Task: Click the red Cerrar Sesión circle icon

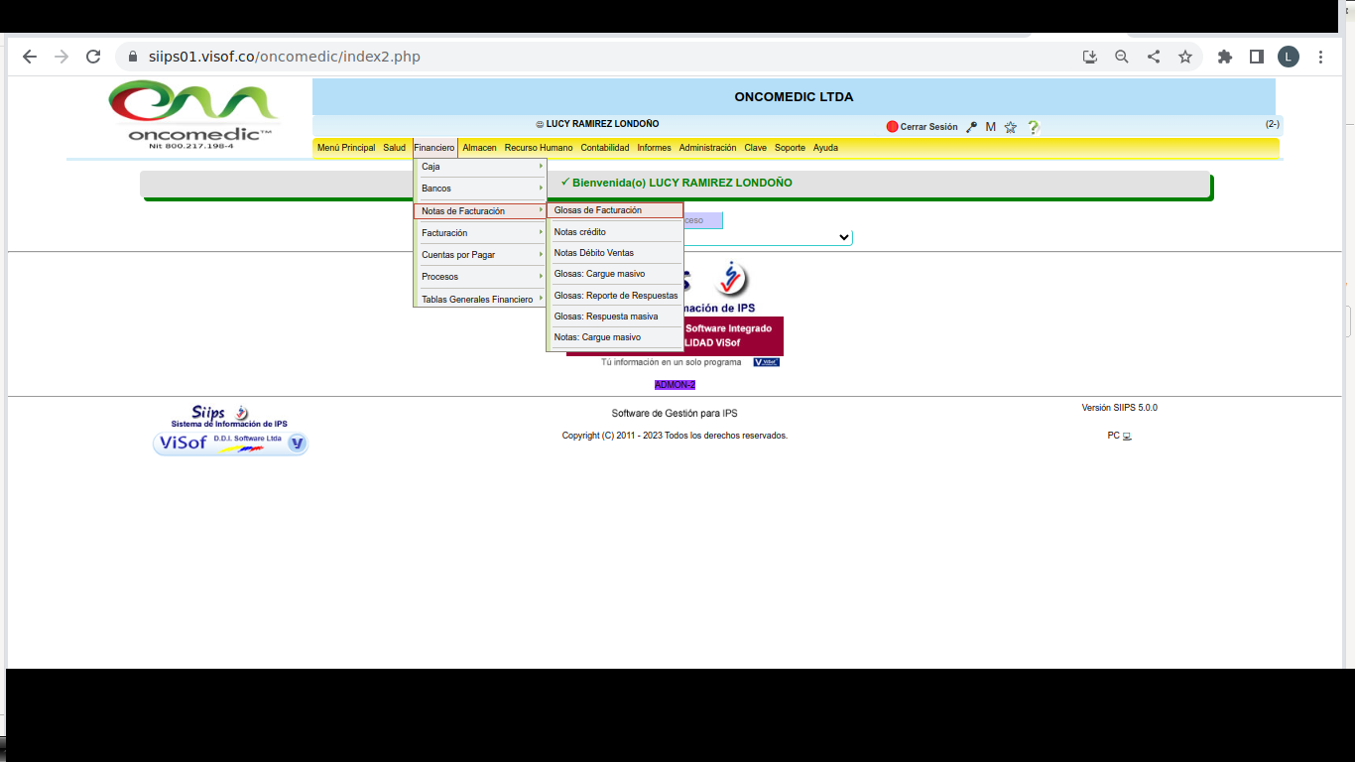Action: click(892, 127)
